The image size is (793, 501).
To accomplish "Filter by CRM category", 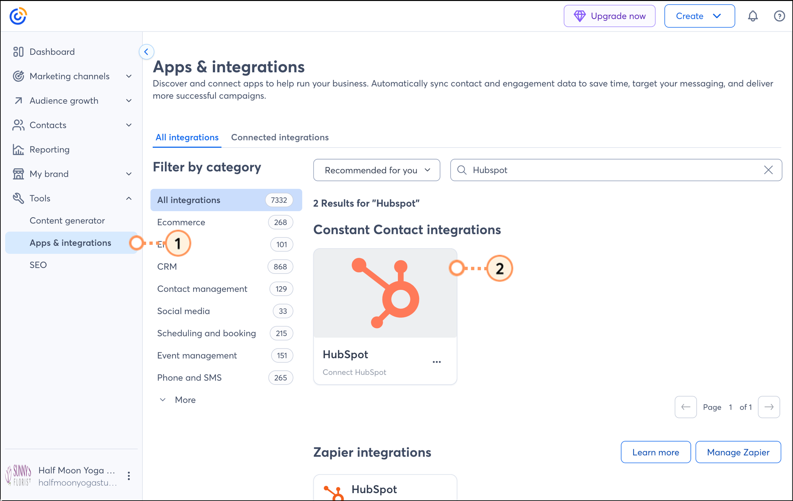I will point(226,267).
